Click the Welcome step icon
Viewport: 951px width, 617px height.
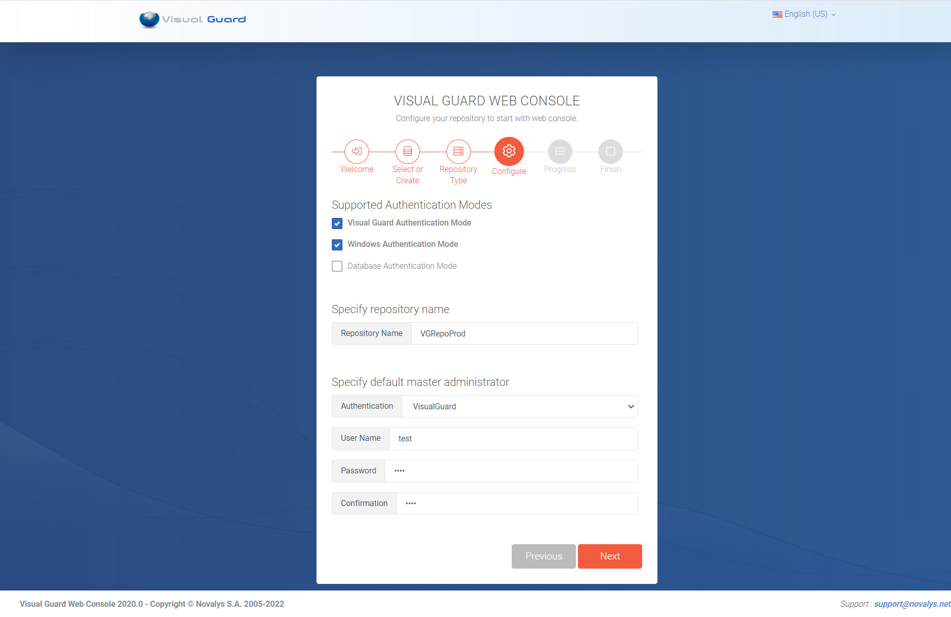pos(356,151)
